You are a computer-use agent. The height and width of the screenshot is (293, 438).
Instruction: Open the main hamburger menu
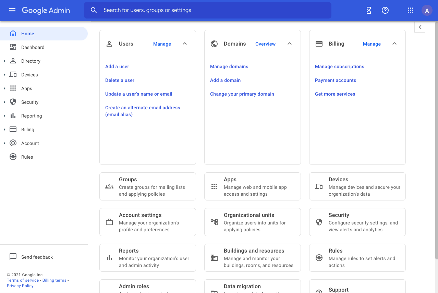tap(12, 10)
